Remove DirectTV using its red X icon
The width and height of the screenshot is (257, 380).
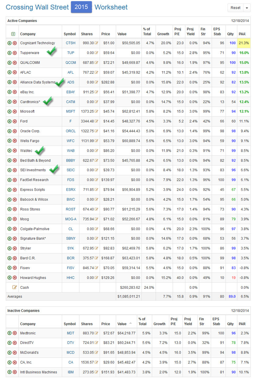tap(15, 343)
